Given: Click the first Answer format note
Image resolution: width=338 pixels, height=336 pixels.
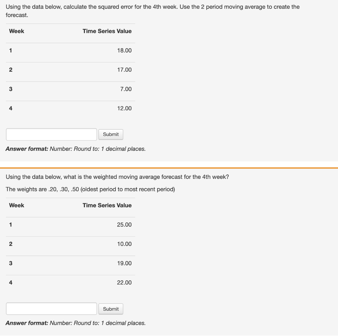Looking at the screenshot, I should [x=75, y=149].
